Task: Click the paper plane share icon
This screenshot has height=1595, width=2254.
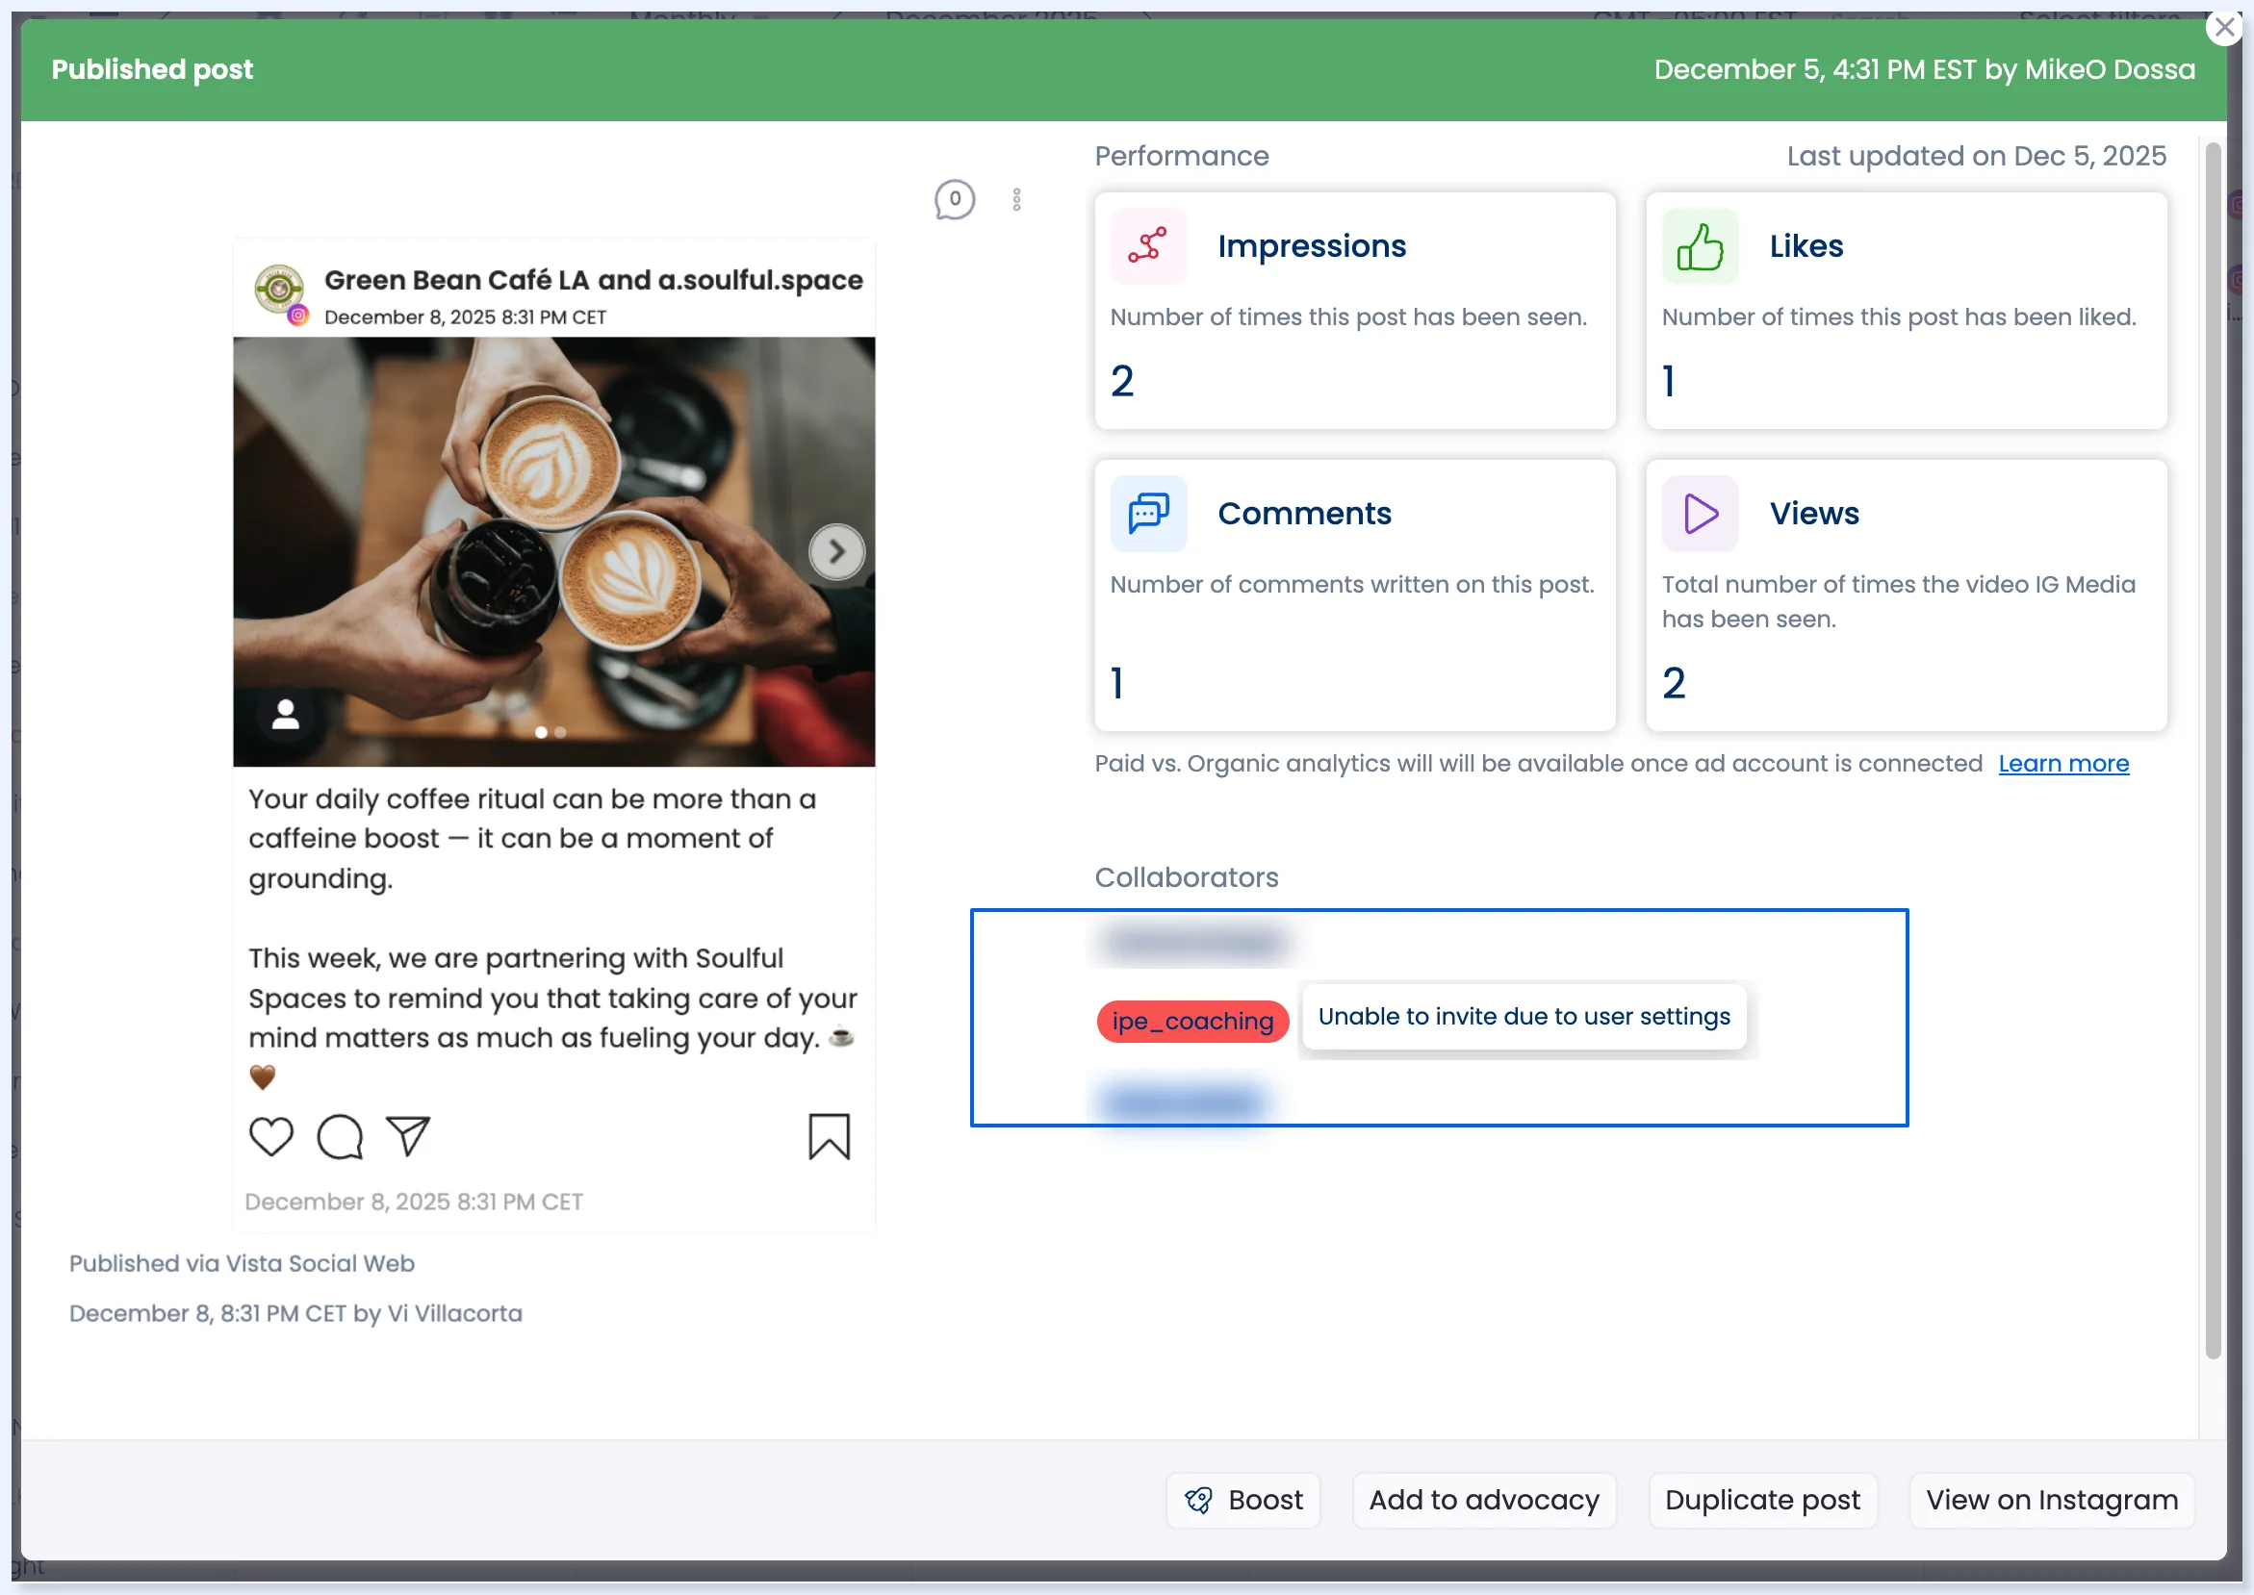Action: point(409,1135)
